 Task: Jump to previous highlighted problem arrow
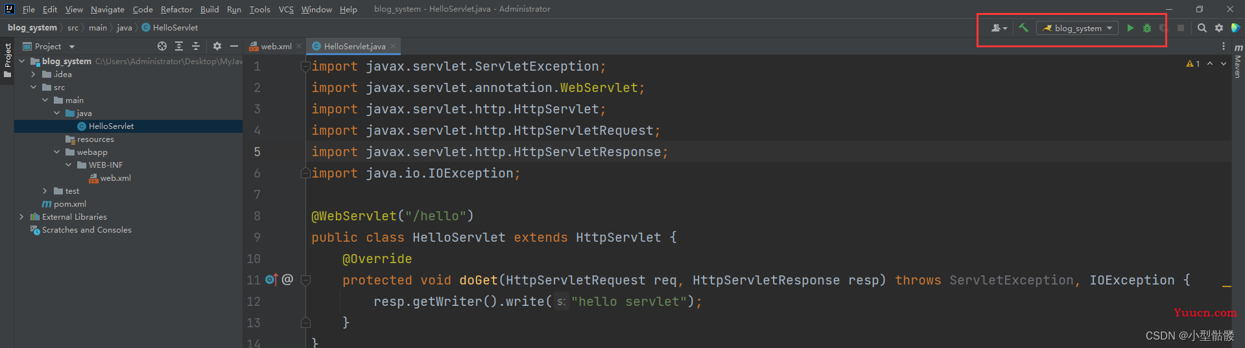[1210, 64]
